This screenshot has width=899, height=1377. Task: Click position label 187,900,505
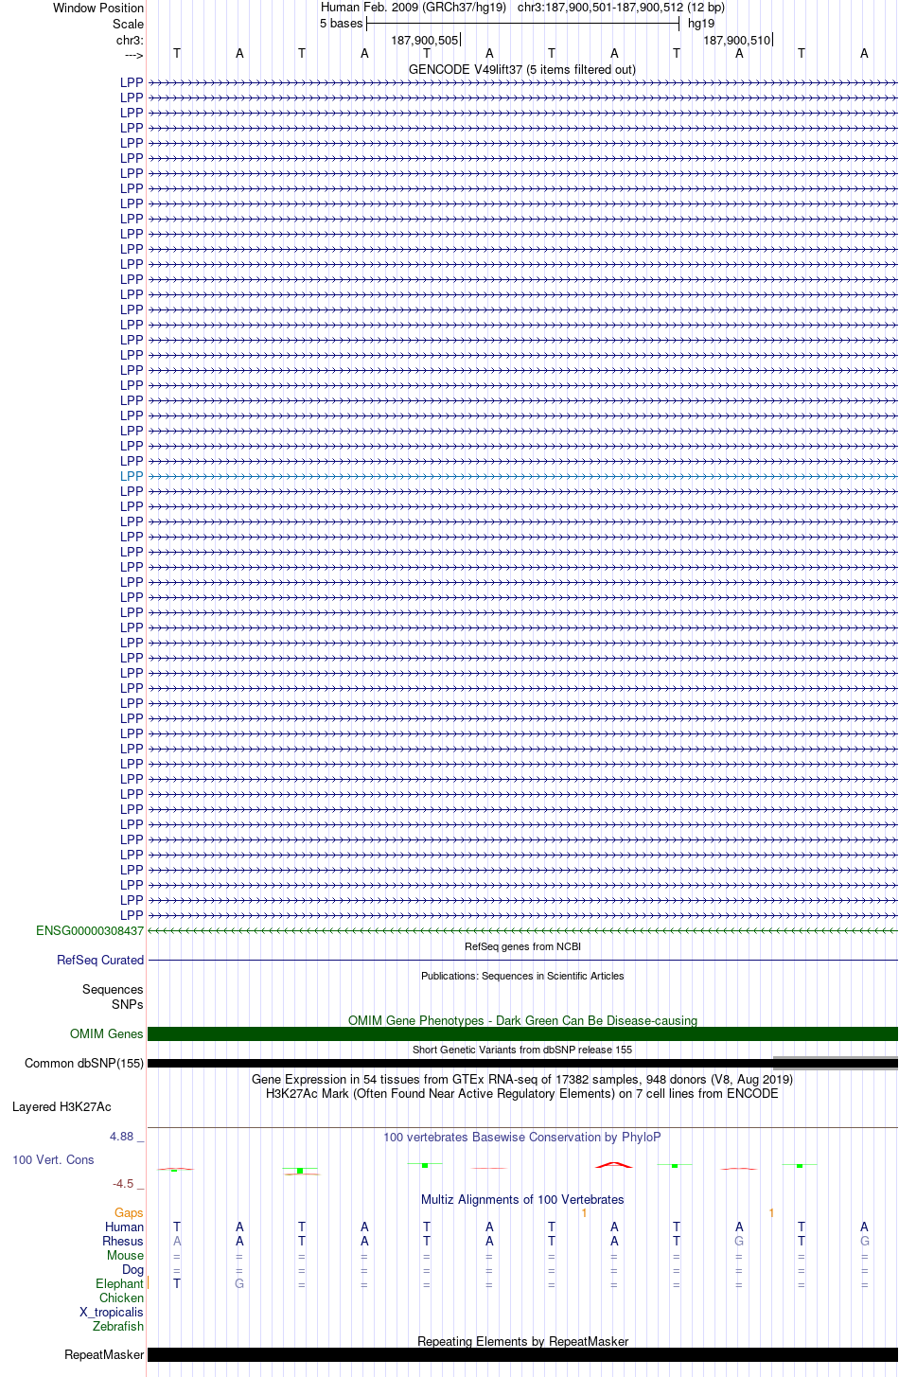coord(424,40)
